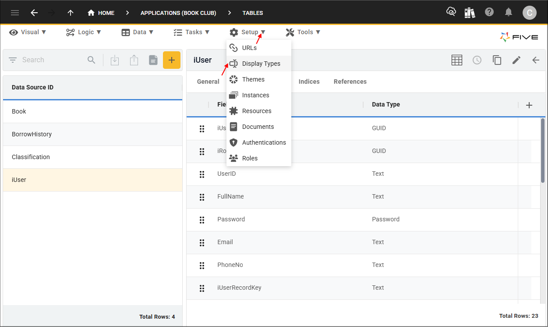548x327 pixels.
Task: Open the hamburger navigation menu
Action: (15, 13)
